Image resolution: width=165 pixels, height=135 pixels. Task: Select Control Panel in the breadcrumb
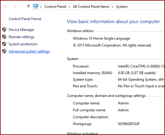tap(55, 7)
